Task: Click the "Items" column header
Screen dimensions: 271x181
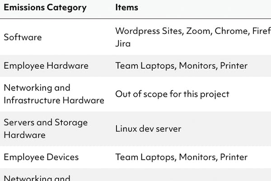Action: (x=126, y=8)
